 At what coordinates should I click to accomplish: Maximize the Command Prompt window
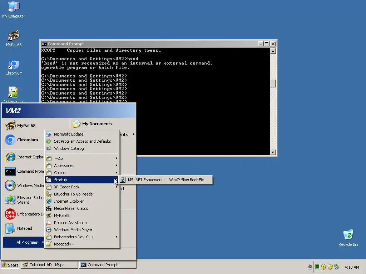pyautogui.click(x=267, y=44)
